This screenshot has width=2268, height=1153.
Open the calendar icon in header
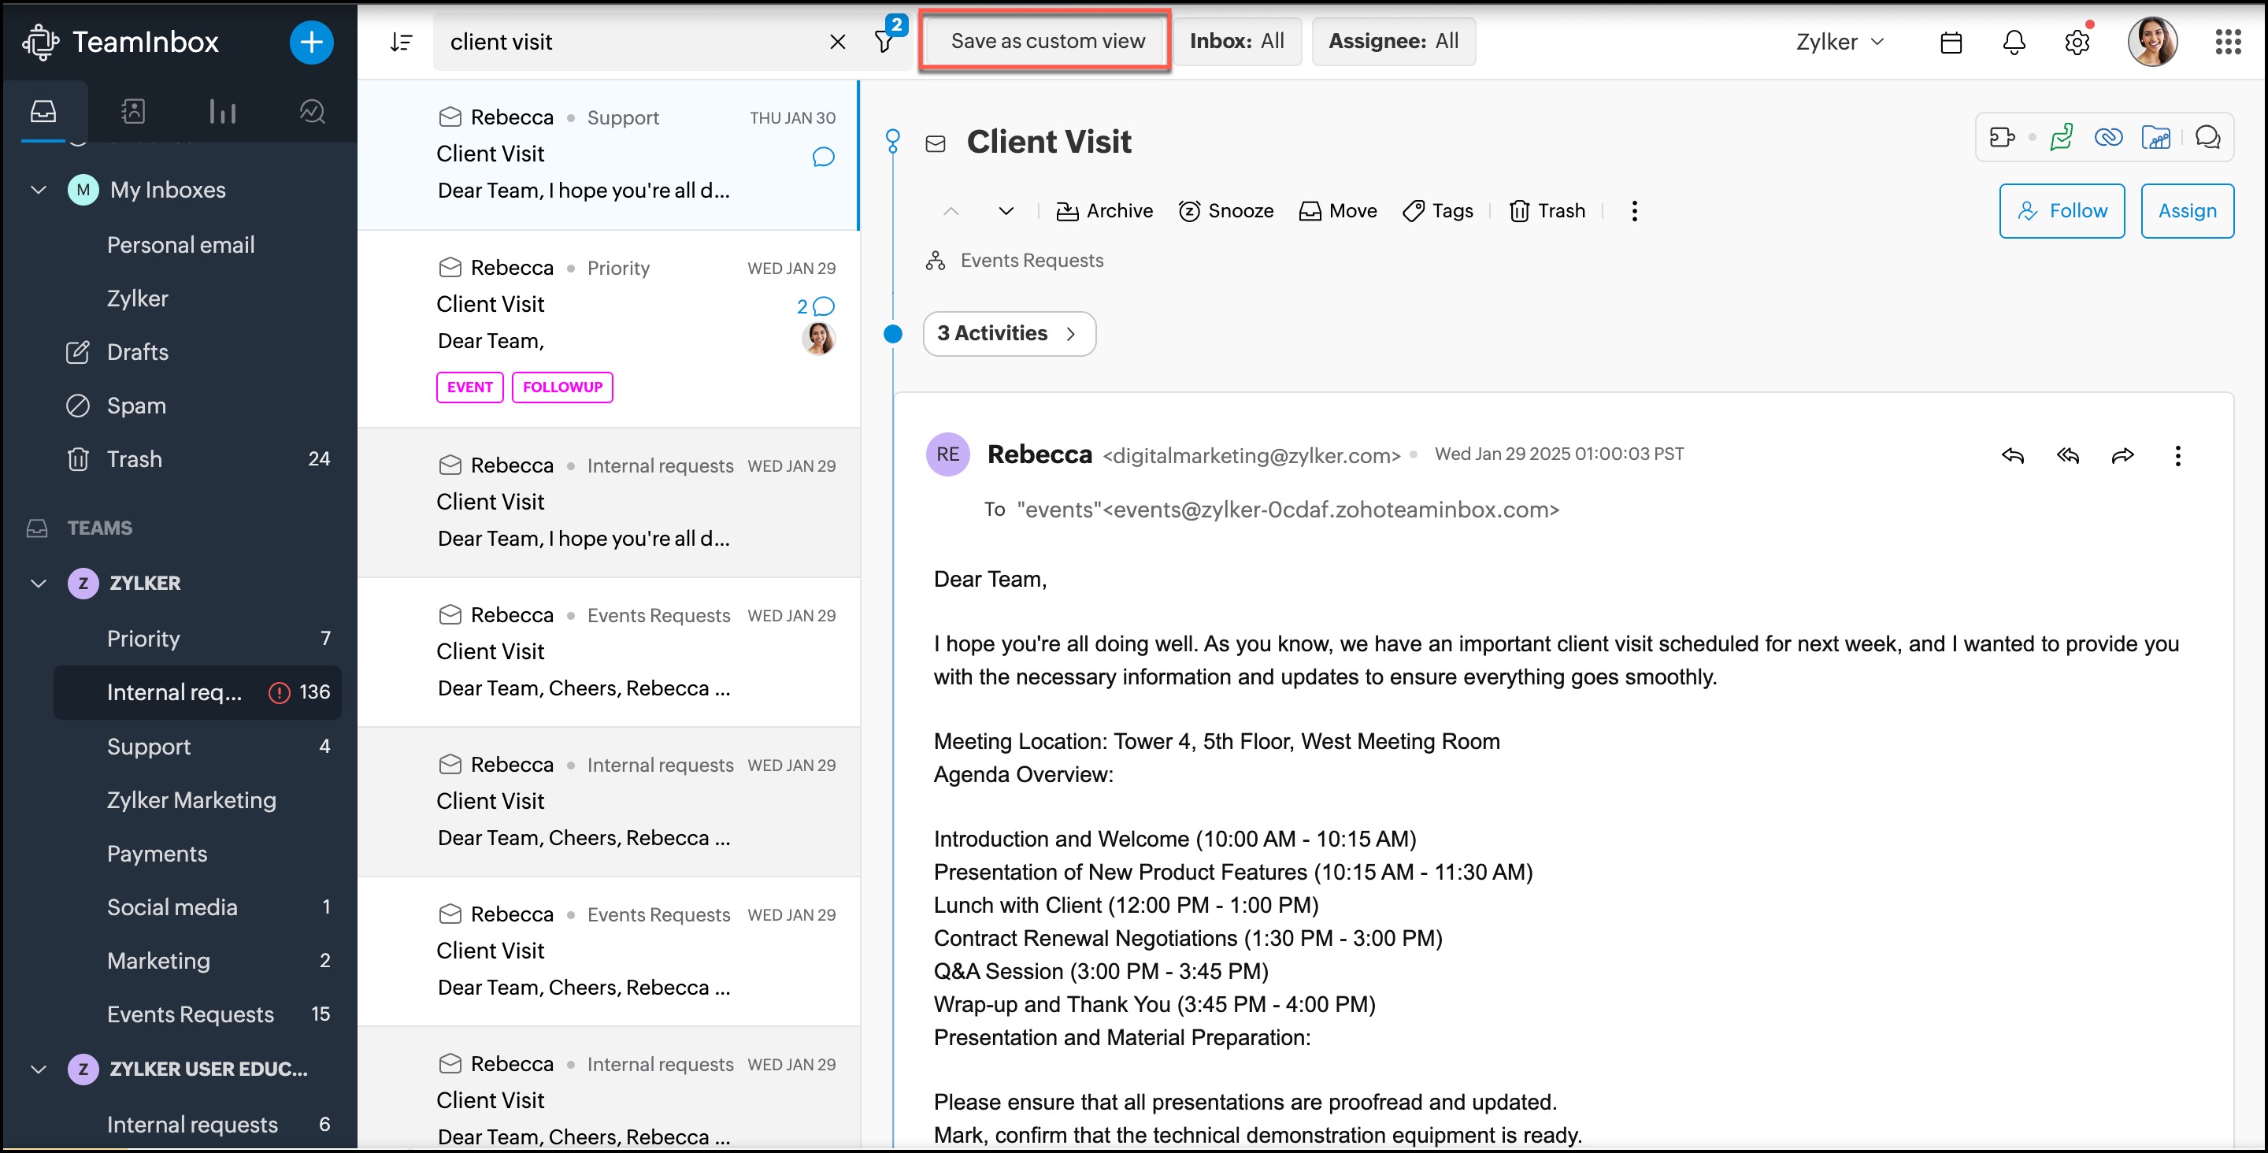pos(1951,42)
